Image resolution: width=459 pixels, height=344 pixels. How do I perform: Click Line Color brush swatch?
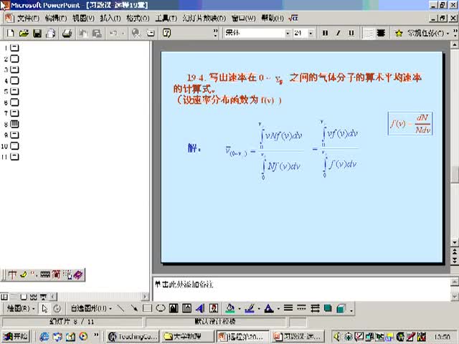click(x=250, y=308)
